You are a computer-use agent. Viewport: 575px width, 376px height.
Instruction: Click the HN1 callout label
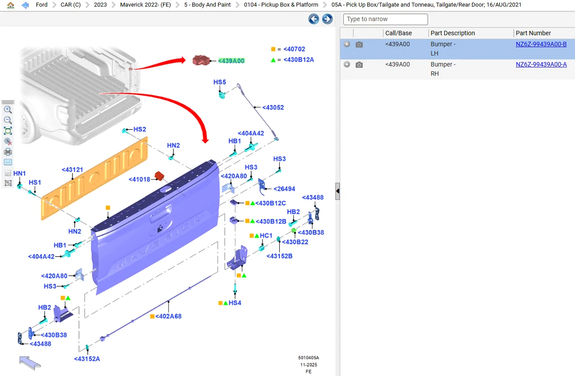[x=20, y=173]
